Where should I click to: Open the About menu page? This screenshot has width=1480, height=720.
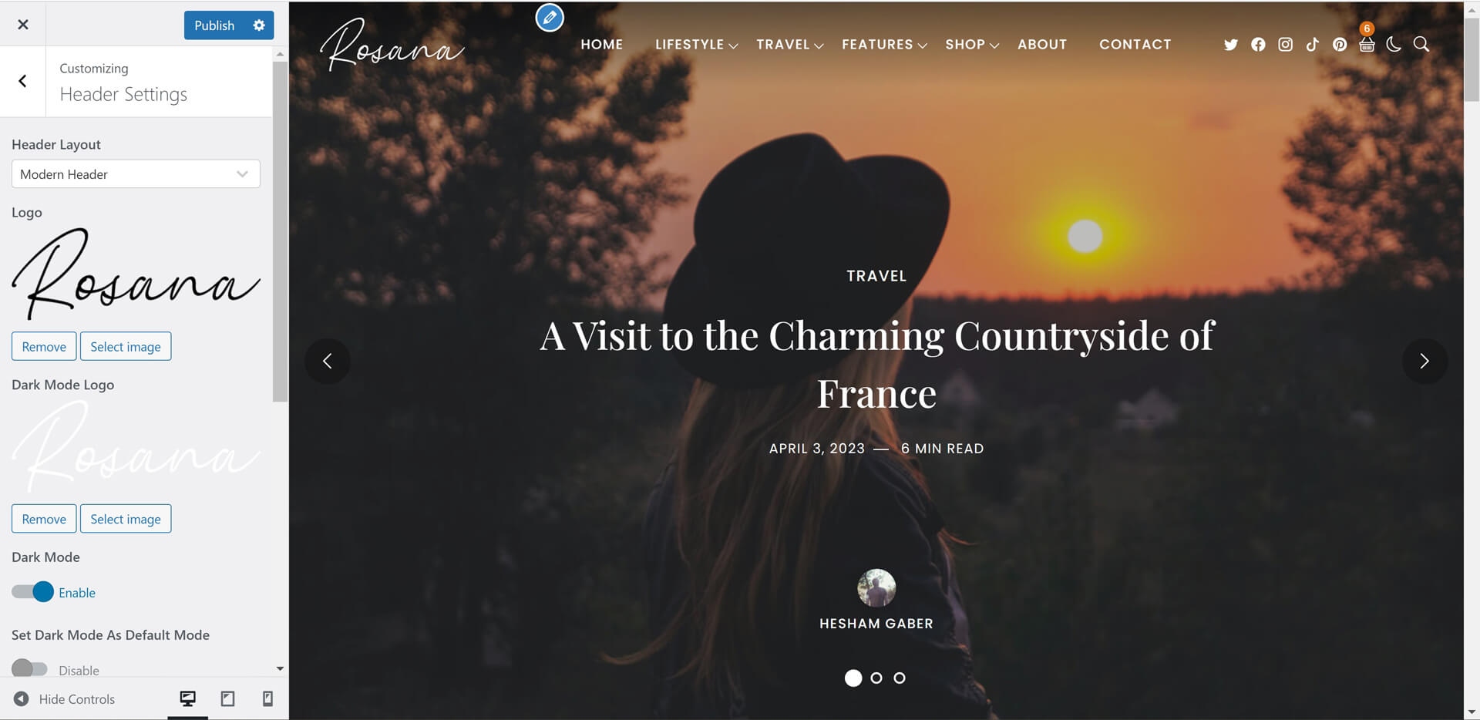tap(1042, 45)
